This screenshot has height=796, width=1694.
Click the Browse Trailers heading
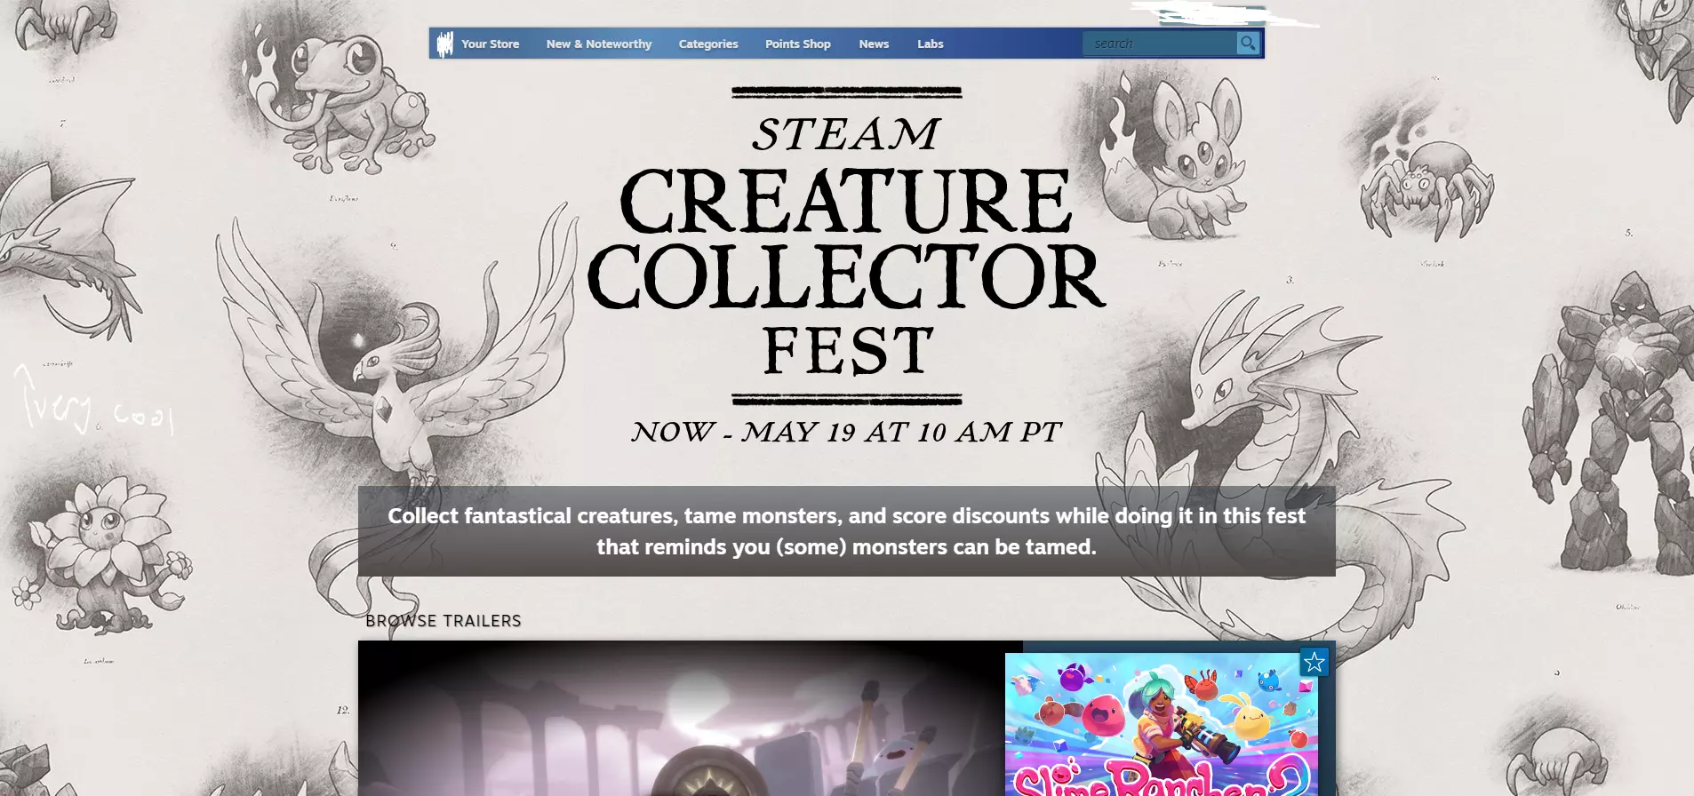pos(443,621)
